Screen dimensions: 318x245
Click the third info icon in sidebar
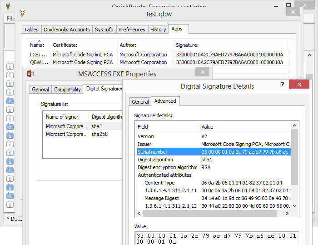(x=10, y=84)
